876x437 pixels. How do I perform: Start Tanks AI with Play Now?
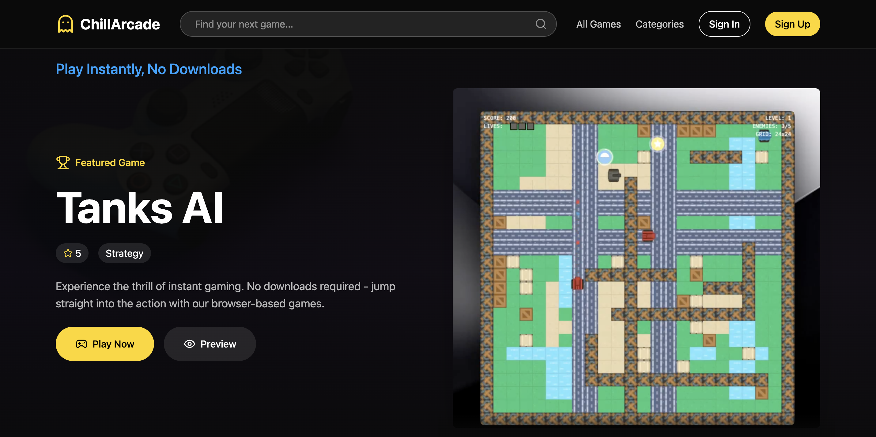click(105, 344)
